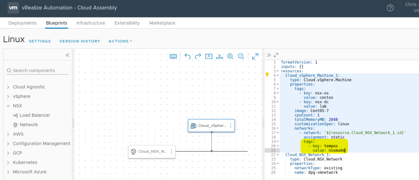The image size is (419, 180).
Task: Select the Cloud_NSX_N network node on canvas
Action: (x=152, y=152)
